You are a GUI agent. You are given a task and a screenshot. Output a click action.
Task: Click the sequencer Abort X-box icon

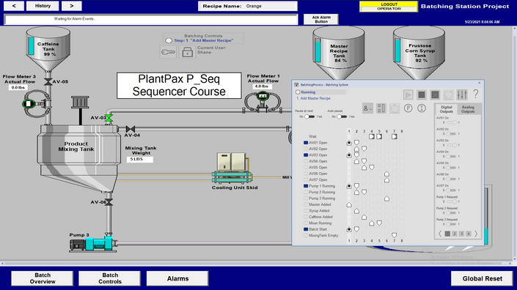(x=435, y=94)
